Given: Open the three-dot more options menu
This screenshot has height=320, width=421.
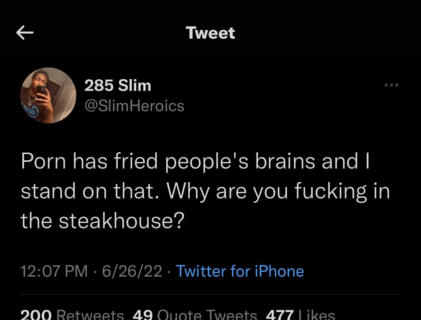Looking at the screenshot, I should (x=392, y=85).
